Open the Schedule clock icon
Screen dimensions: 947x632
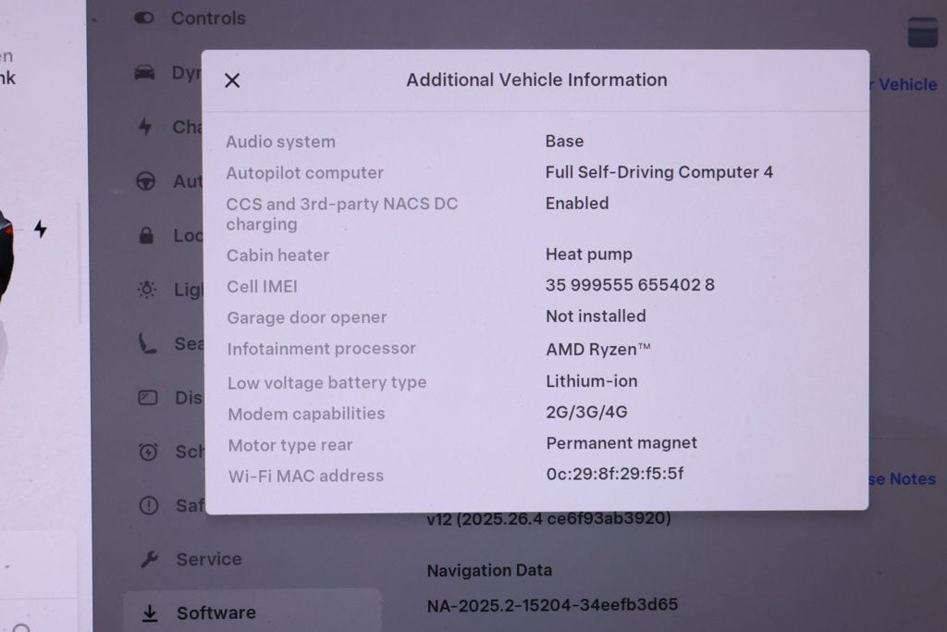click(x=148, y=452)
